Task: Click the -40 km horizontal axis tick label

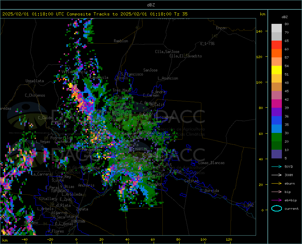Action: coord(24,240)
